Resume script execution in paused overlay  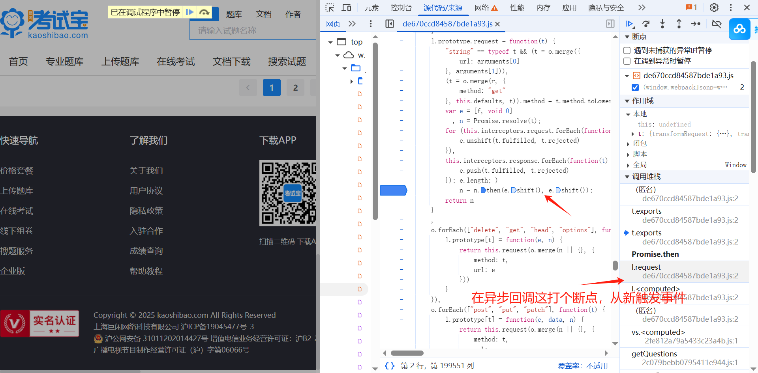(189, 12)
